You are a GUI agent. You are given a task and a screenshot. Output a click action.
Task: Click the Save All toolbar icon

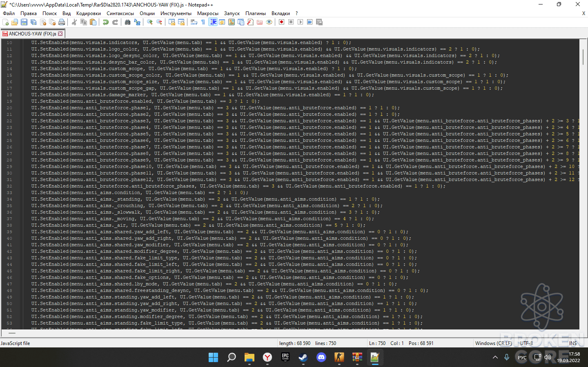33,22
